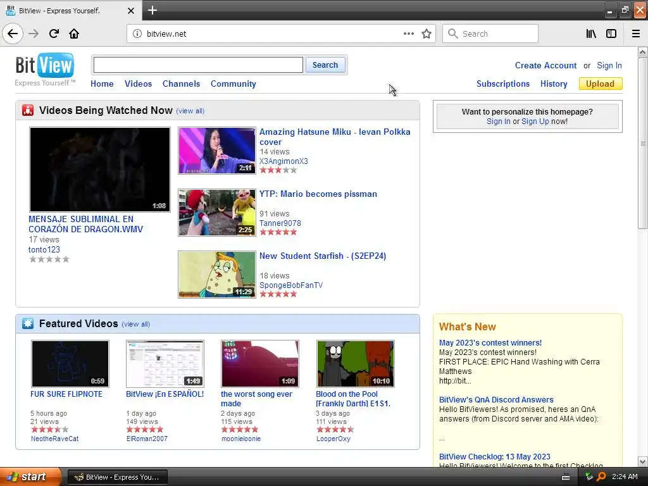Open the Home navigation tab

[x=102, y=84]
